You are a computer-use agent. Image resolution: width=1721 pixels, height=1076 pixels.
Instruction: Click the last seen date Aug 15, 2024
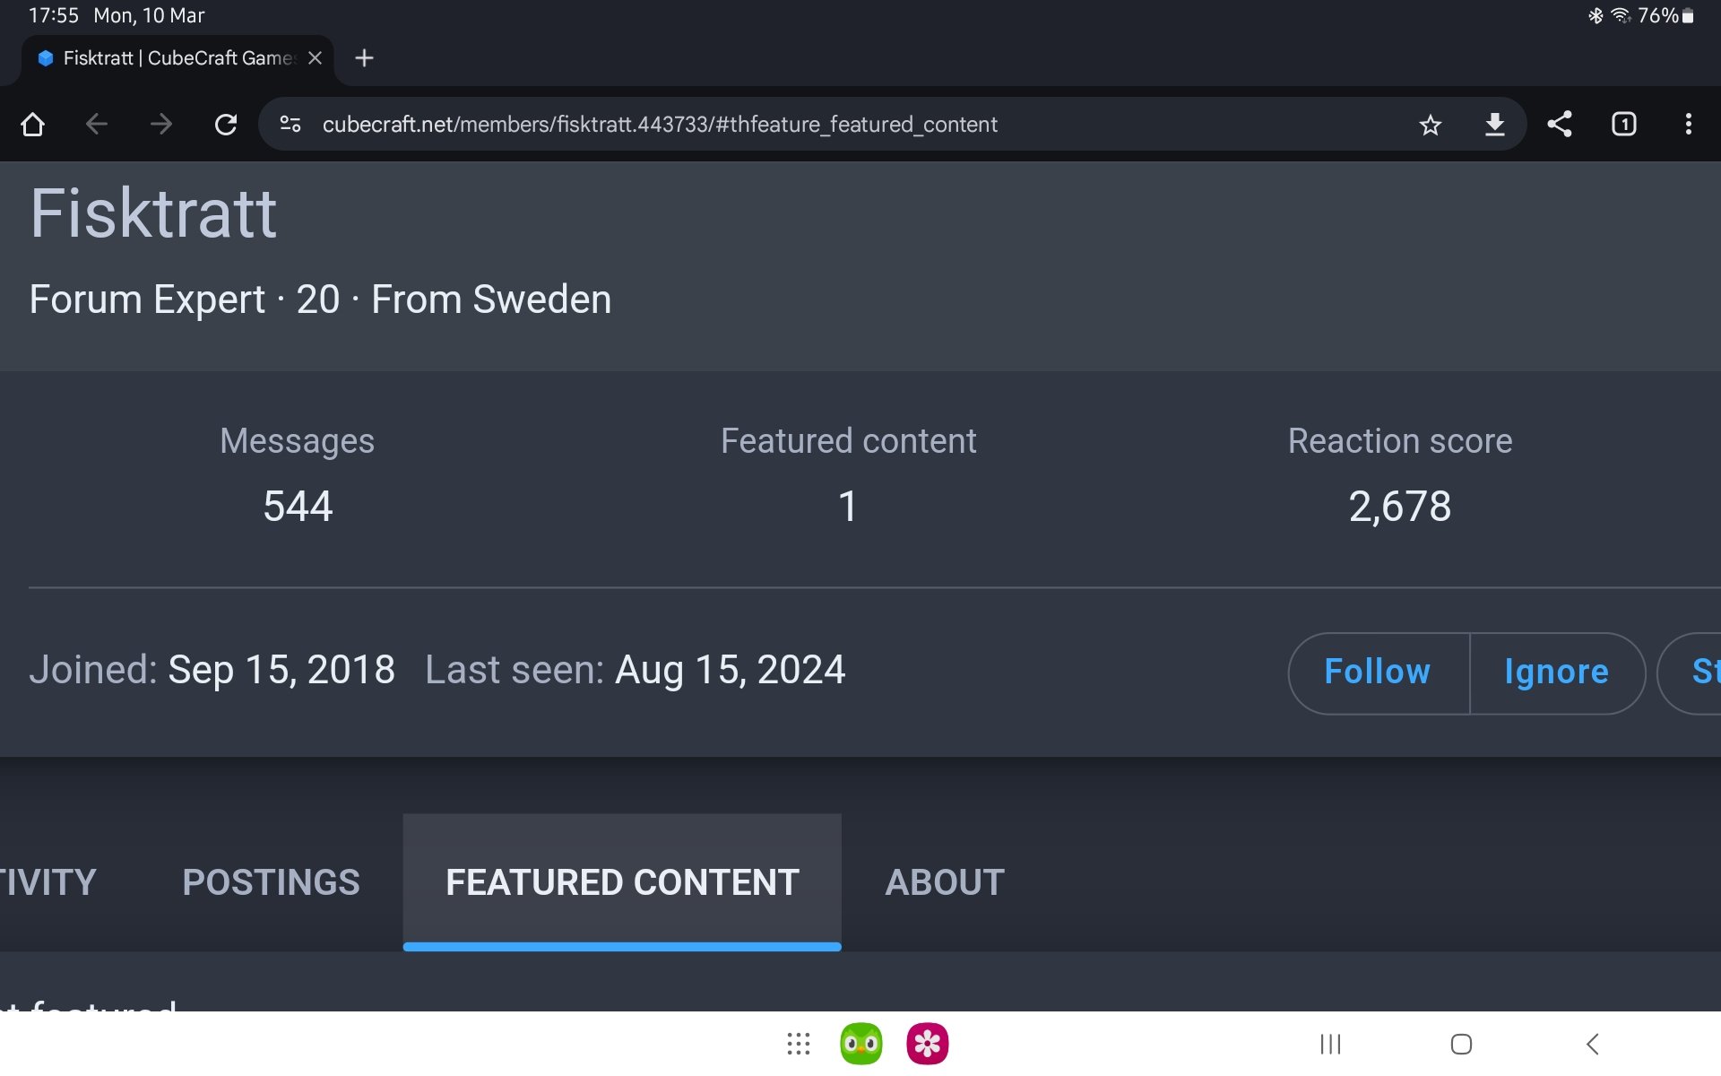click(730, 670)
